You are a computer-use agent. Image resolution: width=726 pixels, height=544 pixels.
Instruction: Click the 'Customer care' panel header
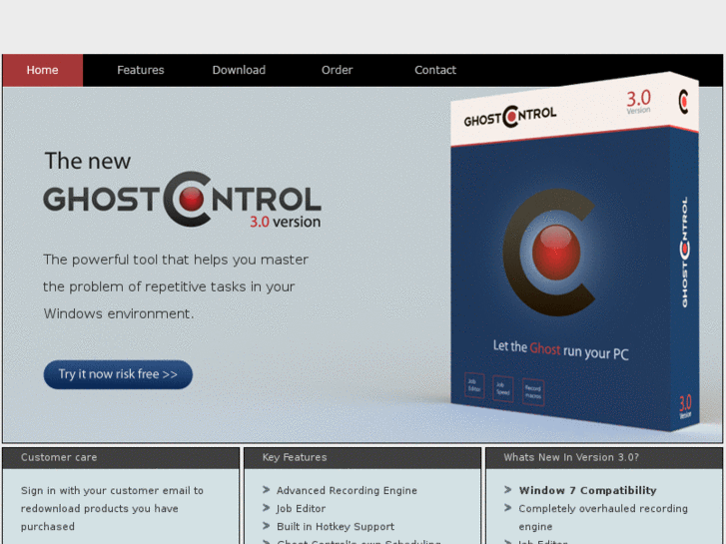[121, 457]
